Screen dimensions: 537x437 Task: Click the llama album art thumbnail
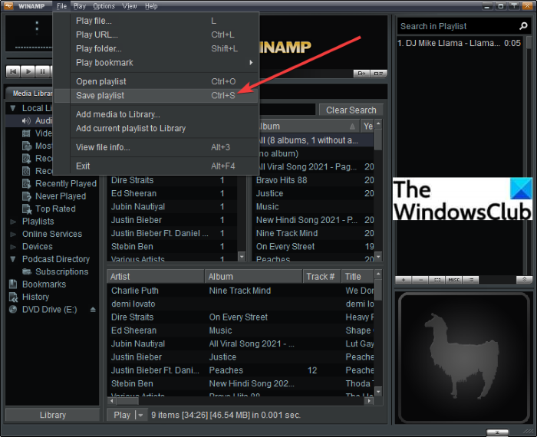(x=463, y=357)
